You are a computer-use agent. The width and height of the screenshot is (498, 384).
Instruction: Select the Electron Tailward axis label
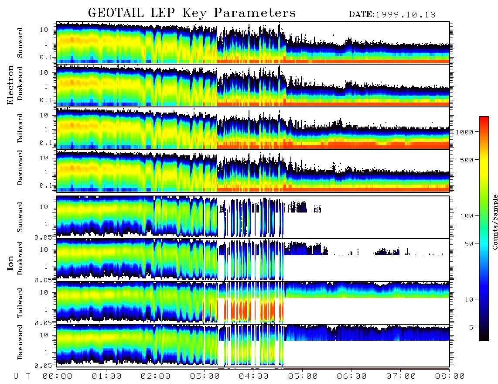click(20, 128)
